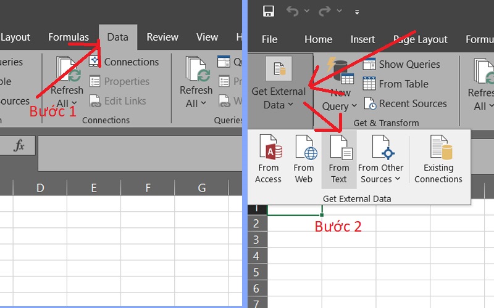The image size is (494, 308).
Task: Click the fx insert function icon
Action: [19, 145]
